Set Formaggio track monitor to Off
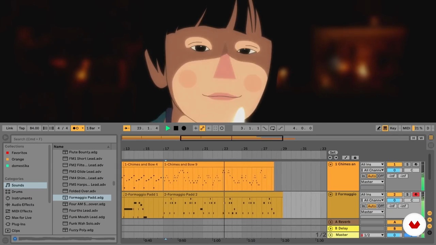Screen dimensions: 436x245 pos(381,206)
